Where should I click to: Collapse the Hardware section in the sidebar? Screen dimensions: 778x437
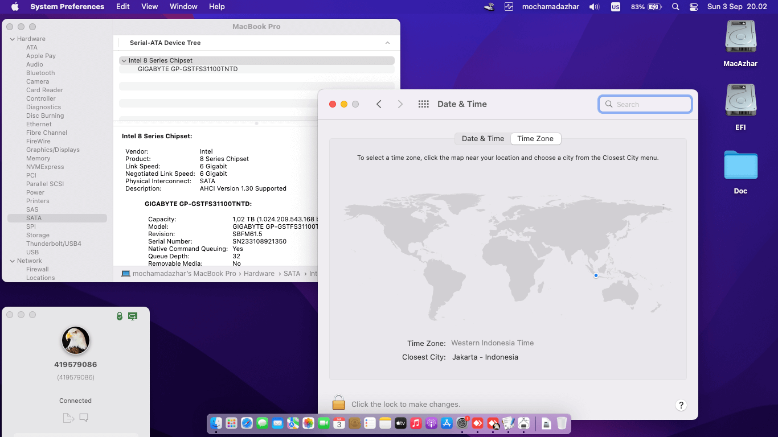pyautogui.click(x=13, y=39)
